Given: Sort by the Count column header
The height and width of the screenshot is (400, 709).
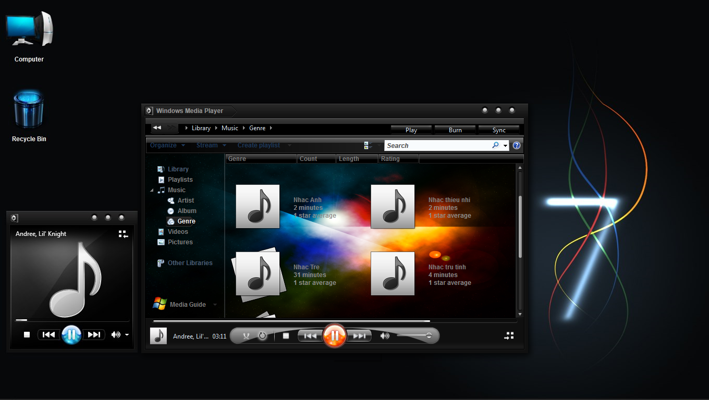Looking at the screenshot, I should click(x=316, y=159).
